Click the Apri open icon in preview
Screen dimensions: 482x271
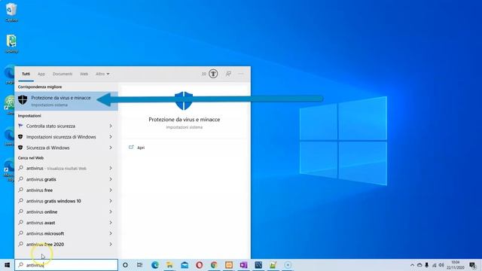coord(131,148)
